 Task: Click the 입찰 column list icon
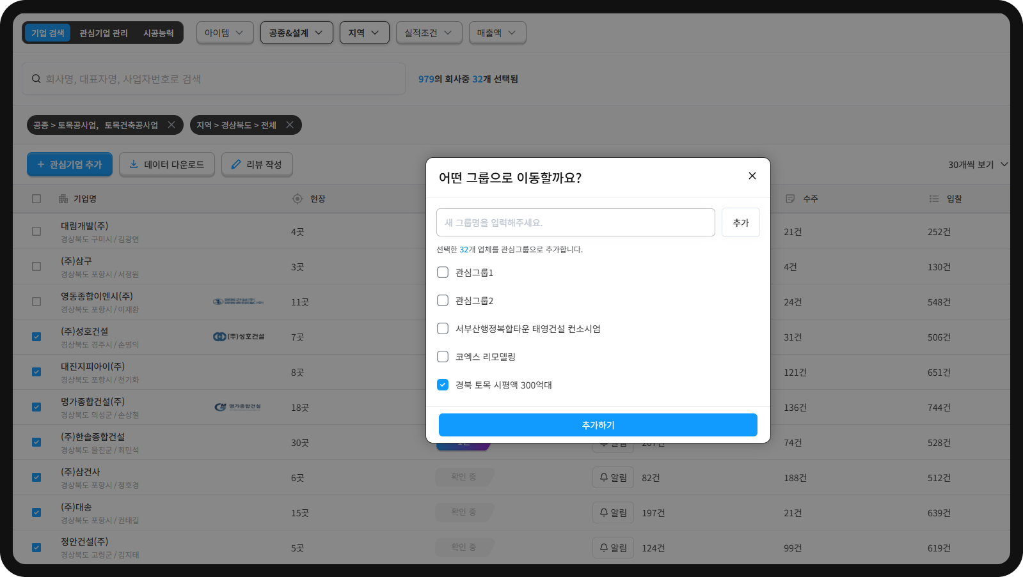tap(934, 199)
